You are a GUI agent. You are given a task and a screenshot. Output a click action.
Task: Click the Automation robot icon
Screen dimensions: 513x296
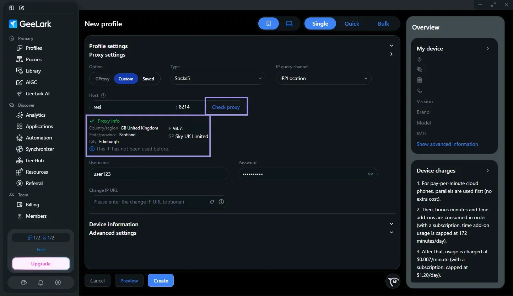[x=20, y=138]
